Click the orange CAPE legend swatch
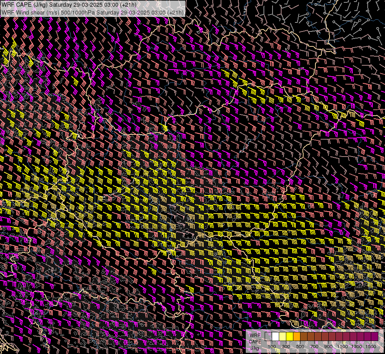 [x=297, y=337]
